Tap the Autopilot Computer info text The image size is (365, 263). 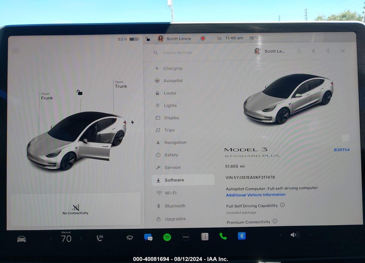[272, 188]
